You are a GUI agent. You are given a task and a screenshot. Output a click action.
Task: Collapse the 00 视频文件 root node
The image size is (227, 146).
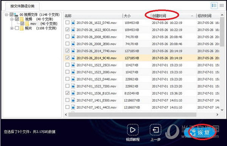point(6,15)
